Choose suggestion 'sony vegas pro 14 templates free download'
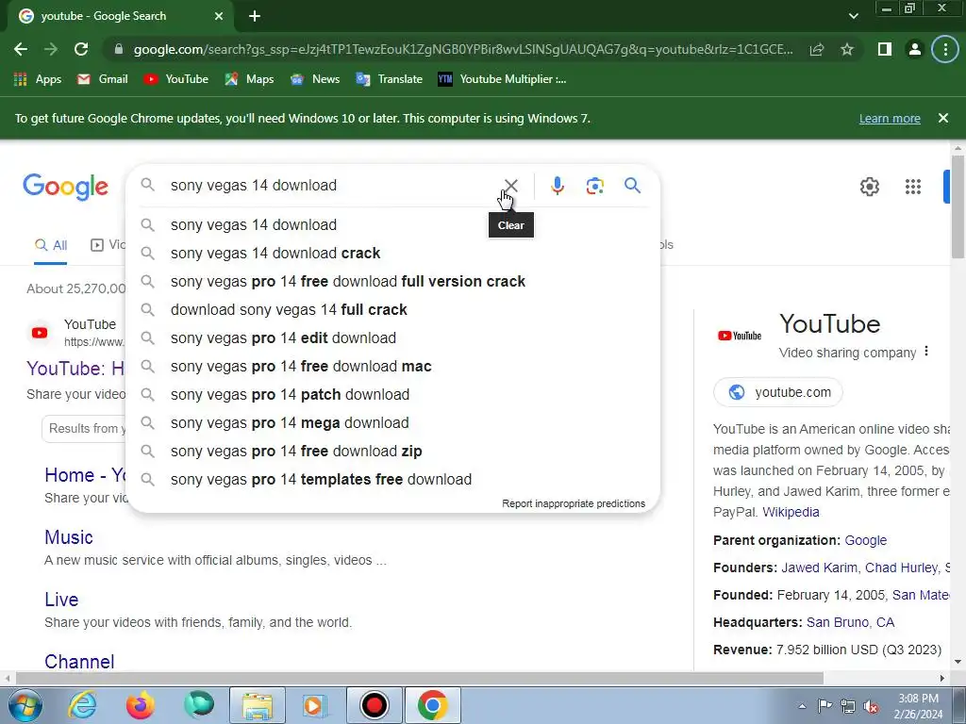Image resolution: width=966 pixels, height=724 pixels. pos(393,480)
